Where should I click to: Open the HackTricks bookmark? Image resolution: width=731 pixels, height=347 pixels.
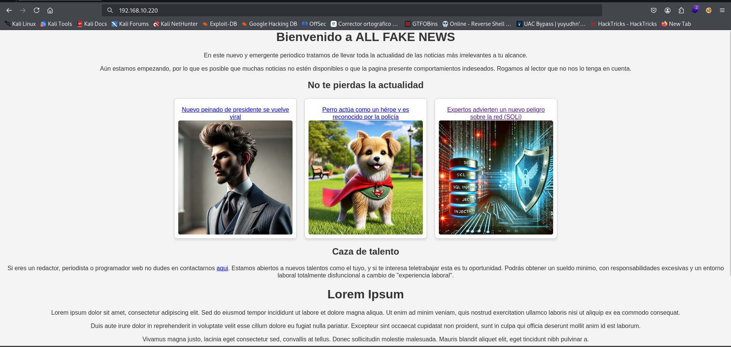(624, 24)
